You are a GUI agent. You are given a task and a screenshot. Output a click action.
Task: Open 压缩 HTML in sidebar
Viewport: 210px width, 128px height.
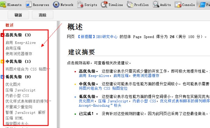[14, 118]
